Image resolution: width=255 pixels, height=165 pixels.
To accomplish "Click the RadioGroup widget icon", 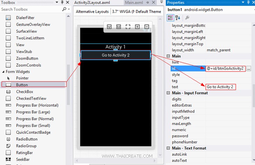I will [x=8, y=146].
